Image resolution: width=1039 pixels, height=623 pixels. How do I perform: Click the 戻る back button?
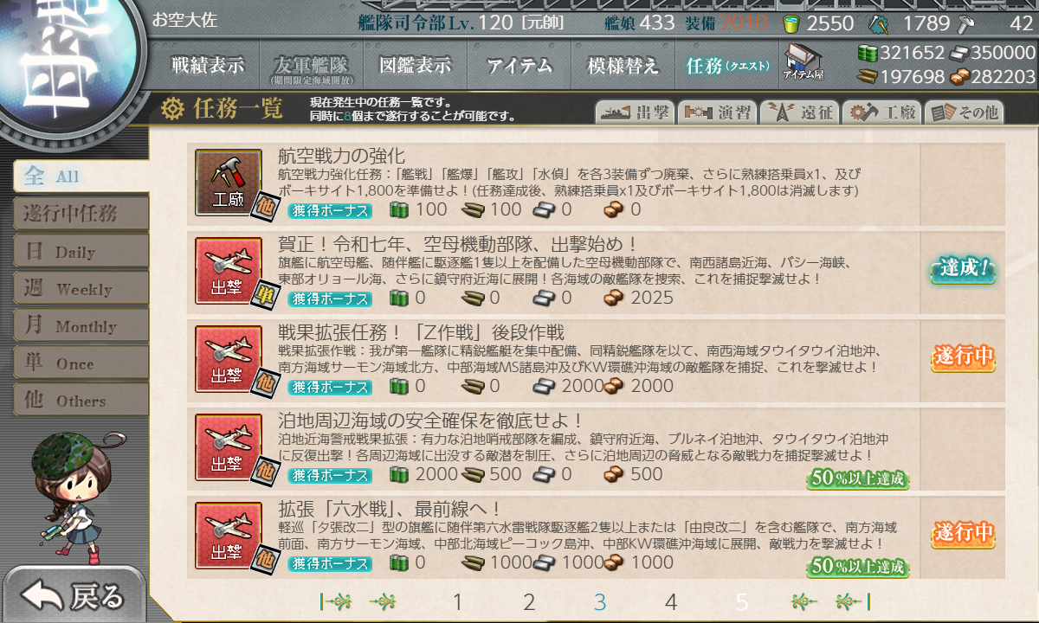(74, 596)
